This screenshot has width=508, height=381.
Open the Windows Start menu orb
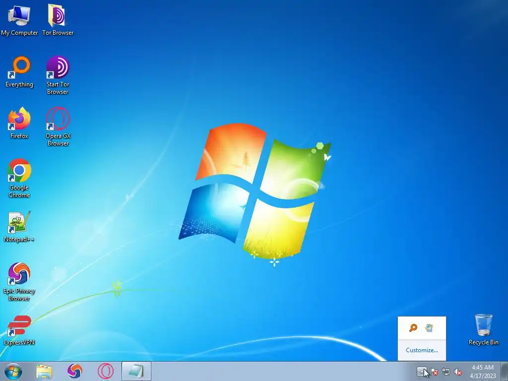(x=13, y=371)
